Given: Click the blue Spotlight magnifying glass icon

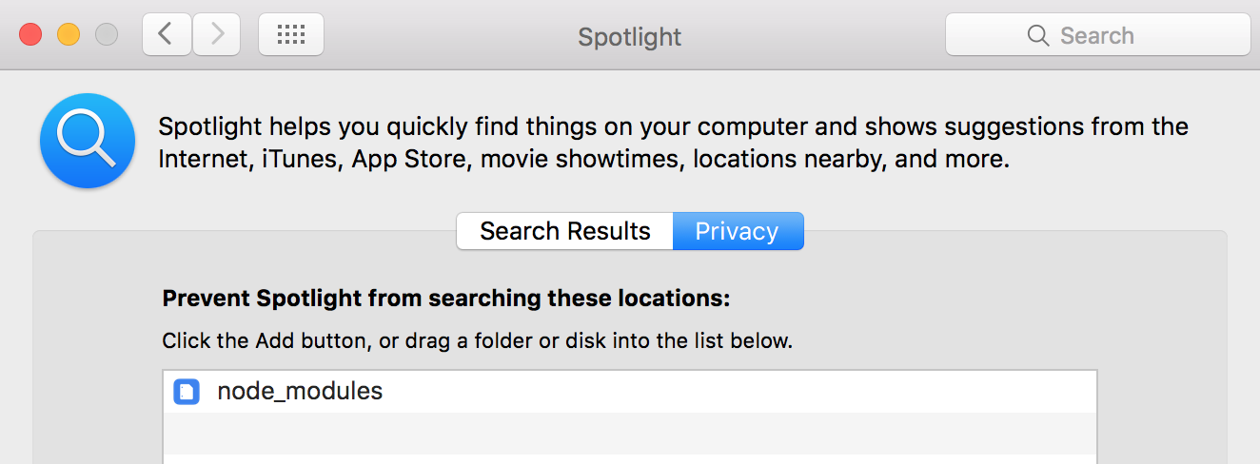Looking at the screenshot, I should click(x=88, y=141).
